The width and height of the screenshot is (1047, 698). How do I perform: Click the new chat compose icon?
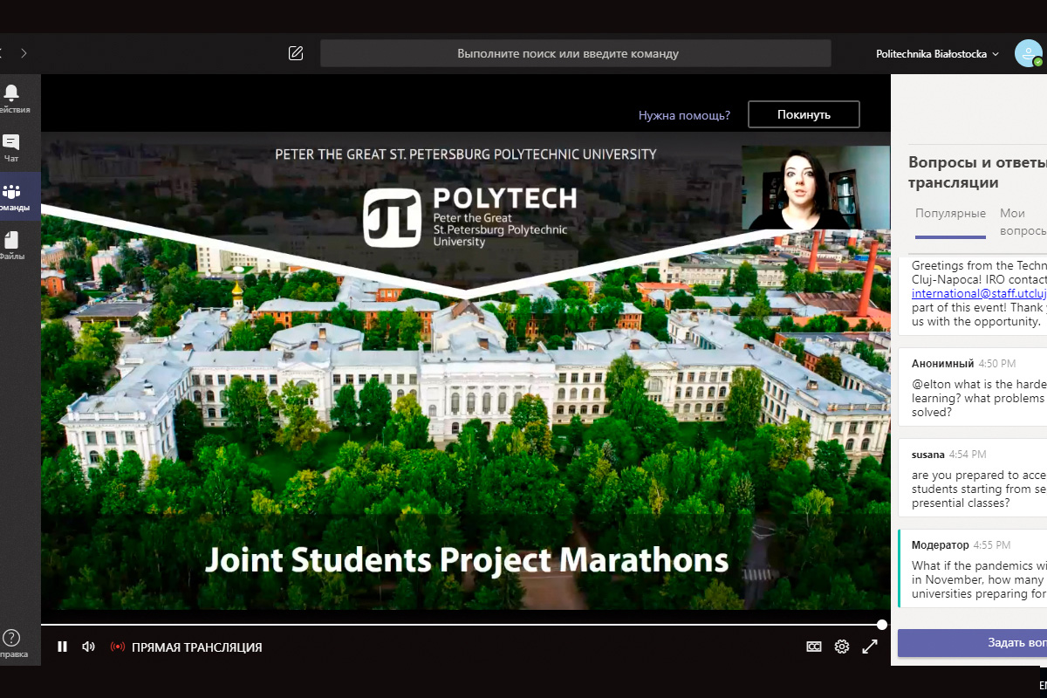pos(296,53)
